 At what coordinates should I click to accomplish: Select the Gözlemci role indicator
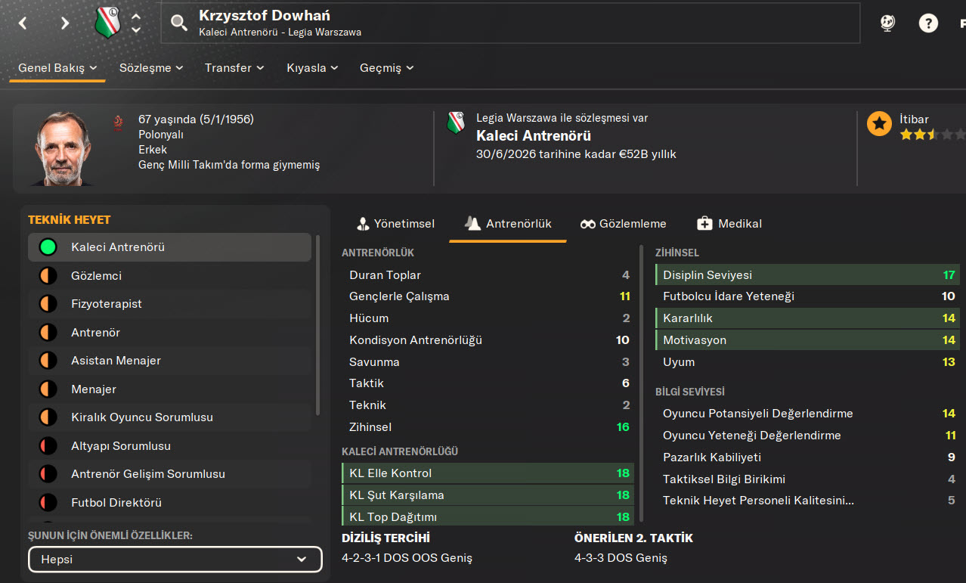pos(48,276)
